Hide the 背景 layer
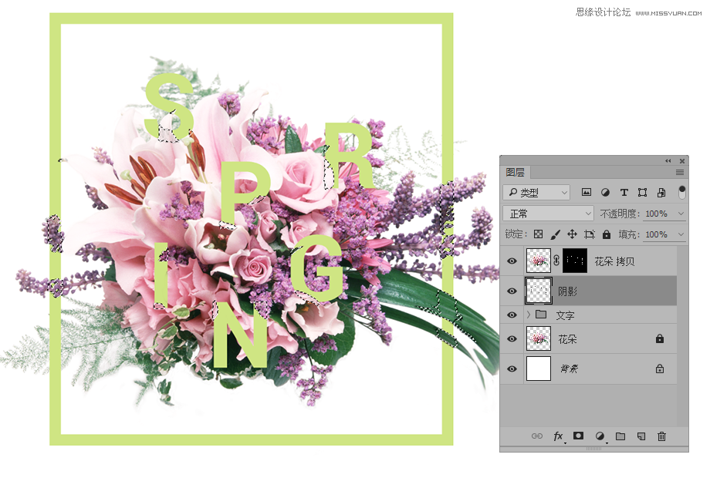This screenshot has width=710, height=478. pos(512,369)
